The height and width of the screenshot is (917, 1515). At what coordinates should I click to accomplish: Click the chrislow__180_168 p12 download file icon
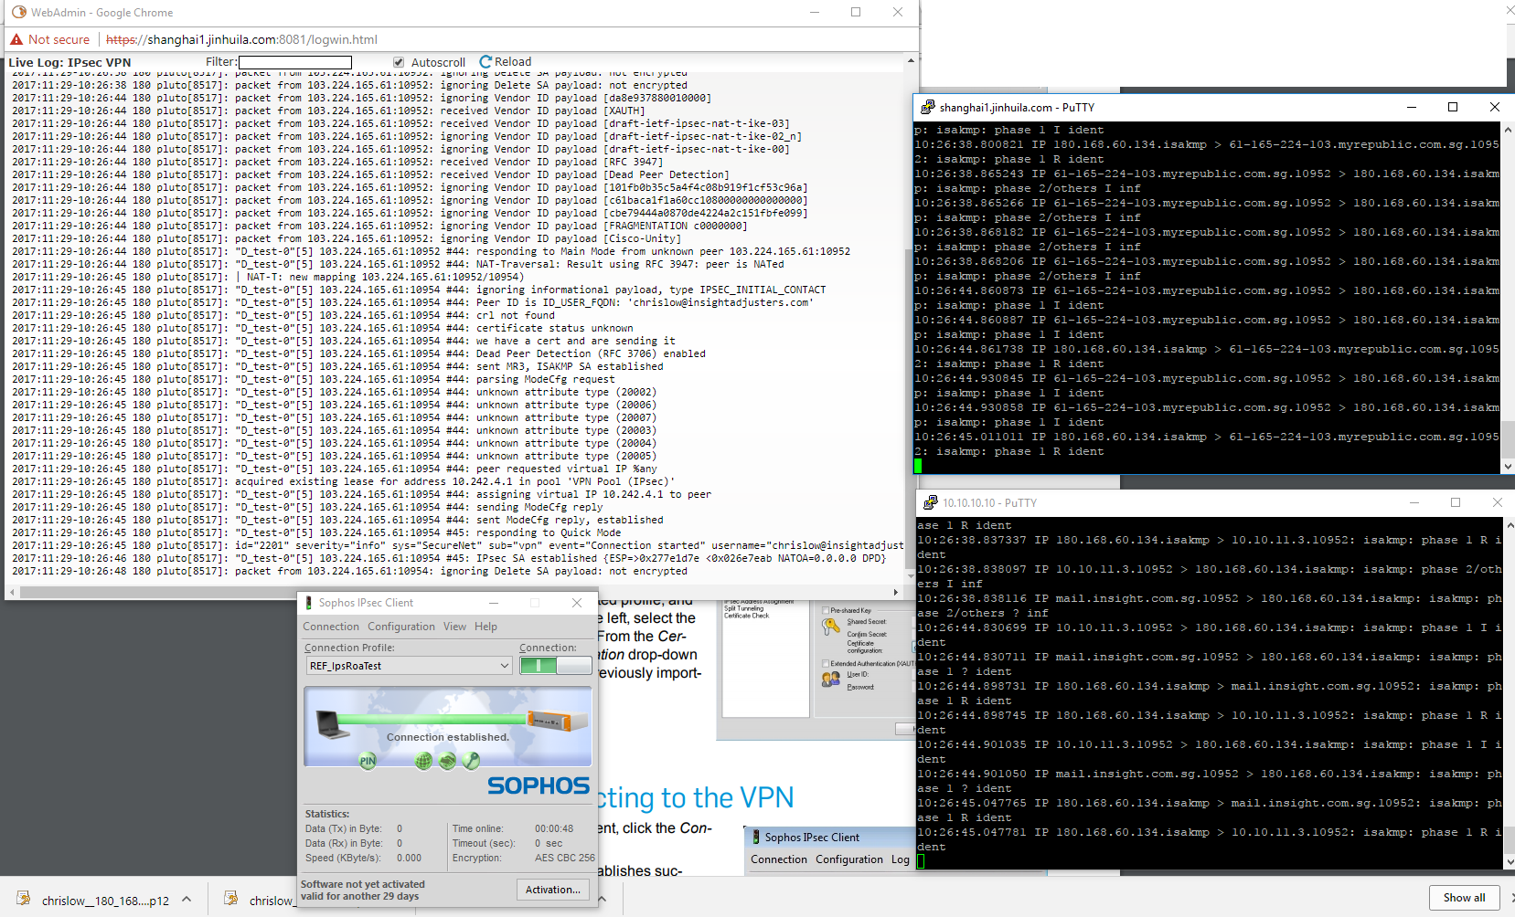point(24,899)
